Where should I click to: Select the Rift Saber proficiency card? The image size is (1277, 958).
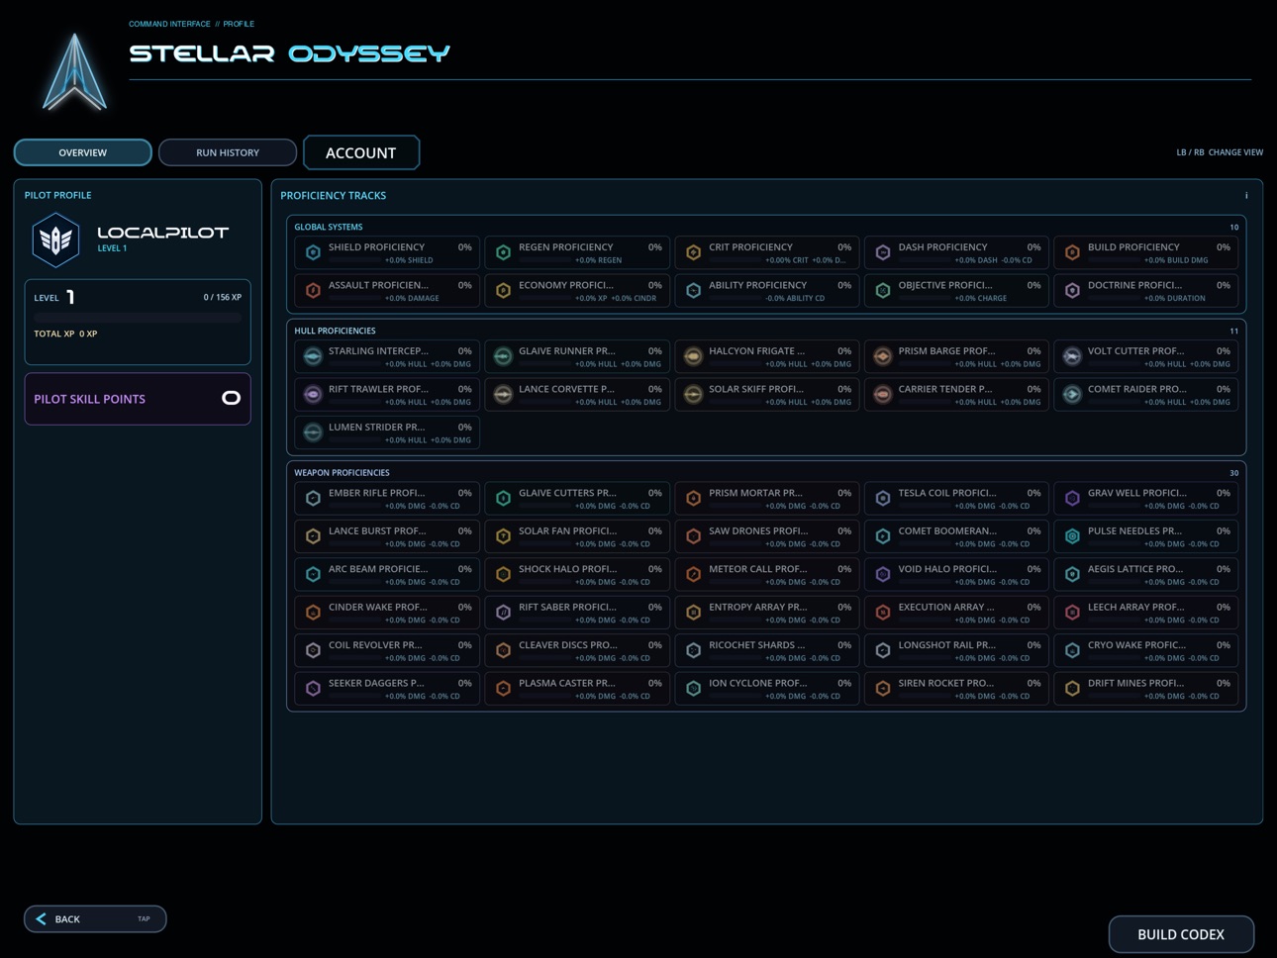tap(577, 612)
